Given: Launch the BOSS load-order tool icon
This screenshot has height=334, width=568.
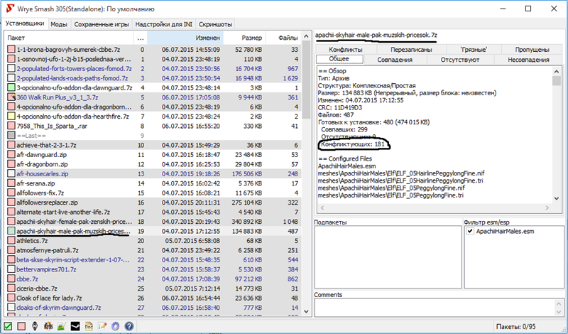Looking at the screenshot, I should click(x=48, y=325).
